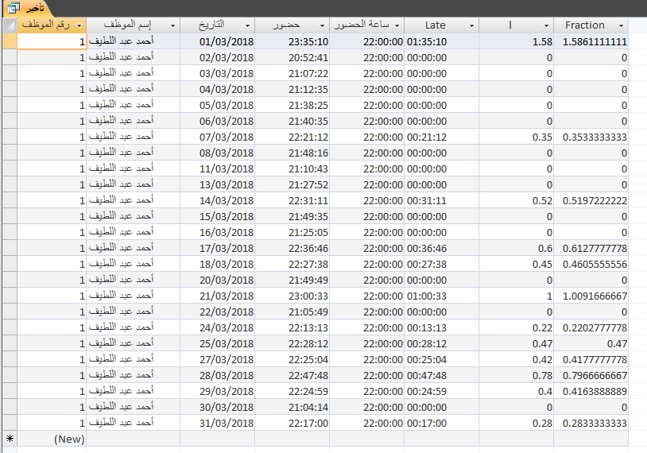Click Fraction value 0.2833333333
Screen dimensions: 647x453
click(591, 423)
